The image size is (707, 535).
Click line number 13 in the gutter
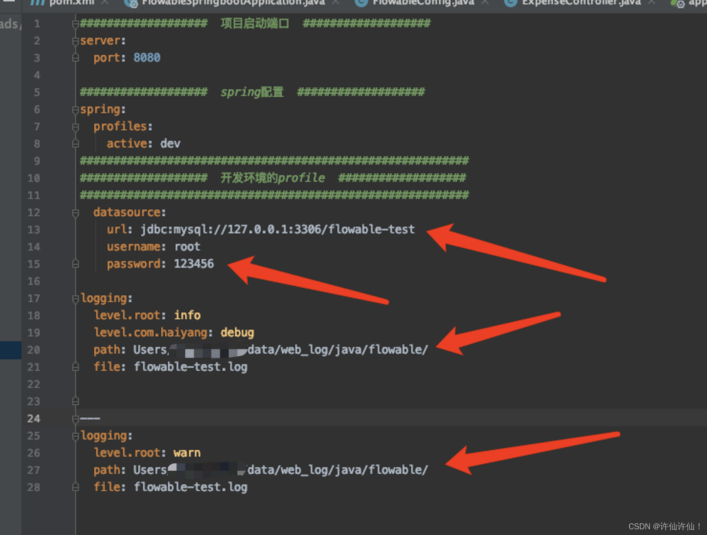coord(33,230)
